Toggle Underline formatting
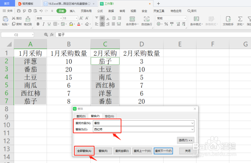 tap(49, 24)
